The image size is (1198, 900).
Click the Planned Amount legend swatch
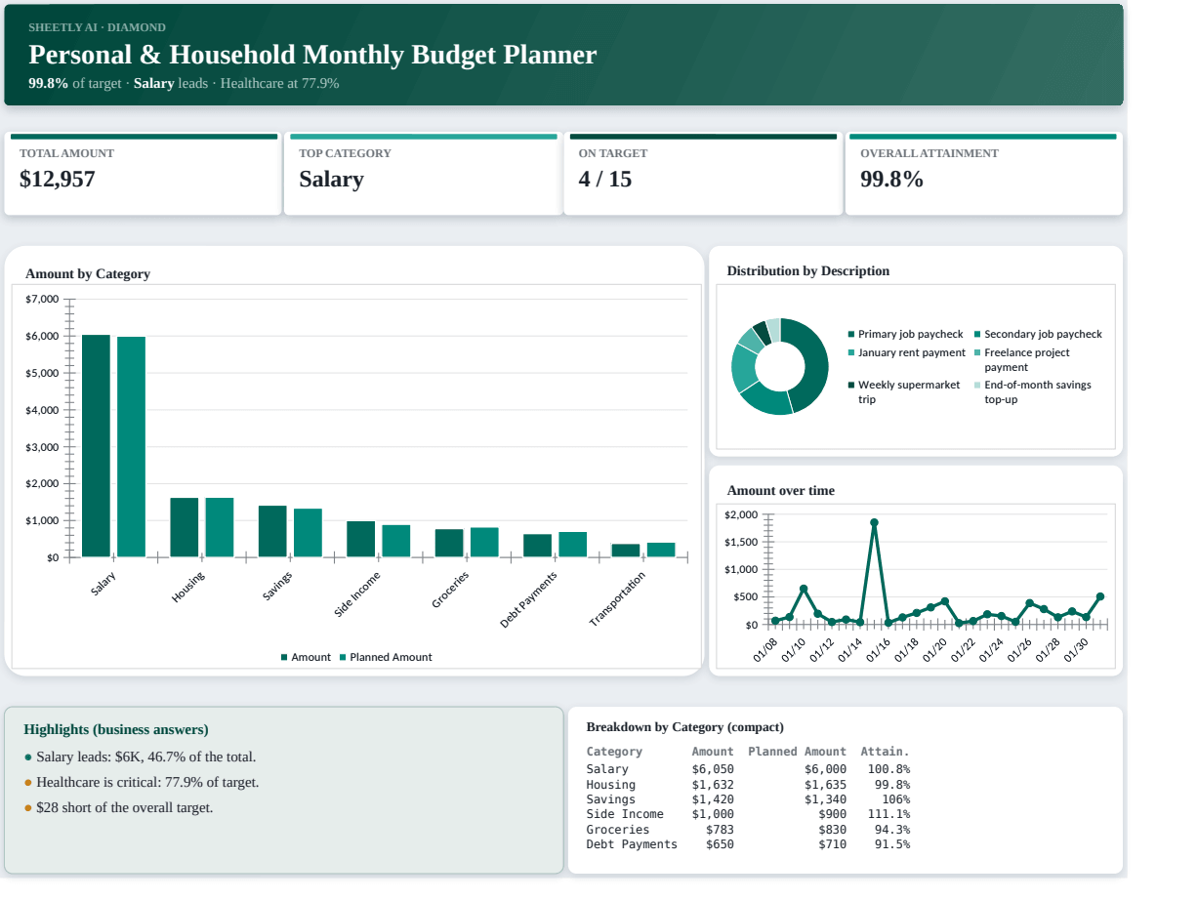click(x=343, y=658)
